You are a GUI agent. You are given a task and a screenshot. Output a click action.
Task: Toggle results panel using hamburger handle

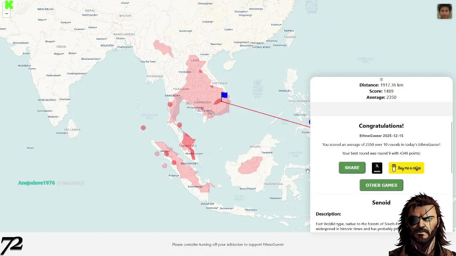click(381, 80)
